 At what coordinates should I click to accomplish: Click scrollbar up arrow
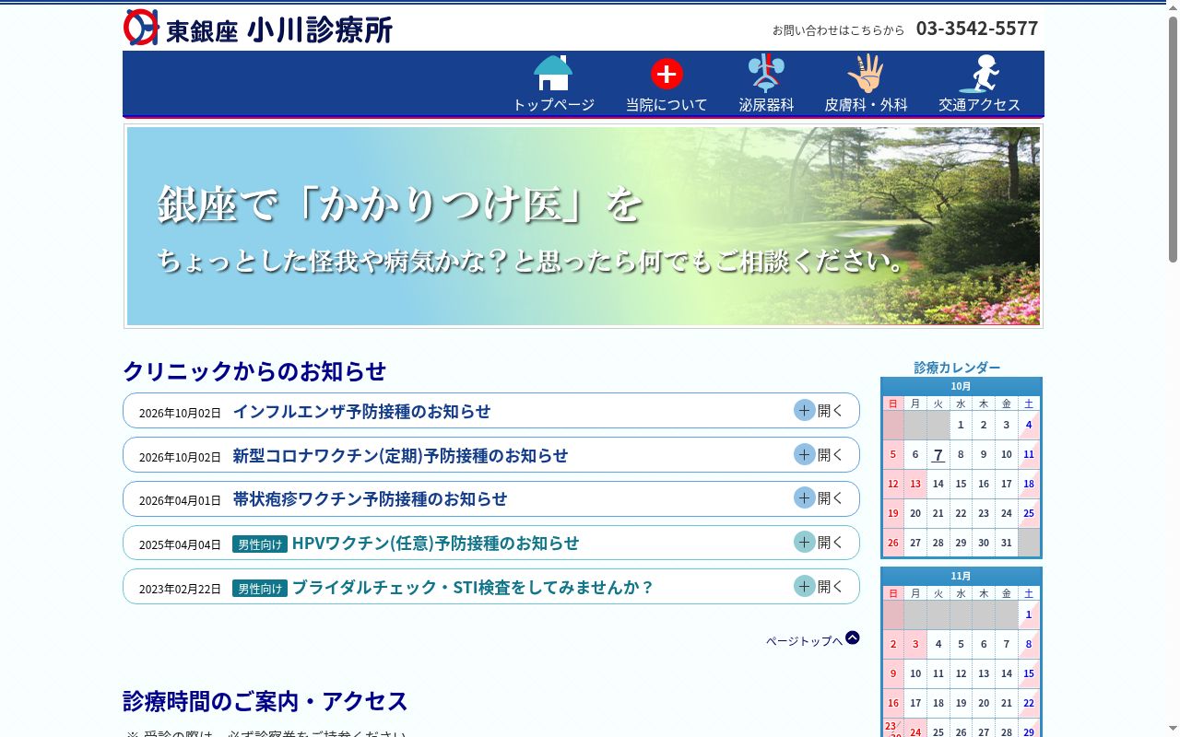pos(1173,7)
